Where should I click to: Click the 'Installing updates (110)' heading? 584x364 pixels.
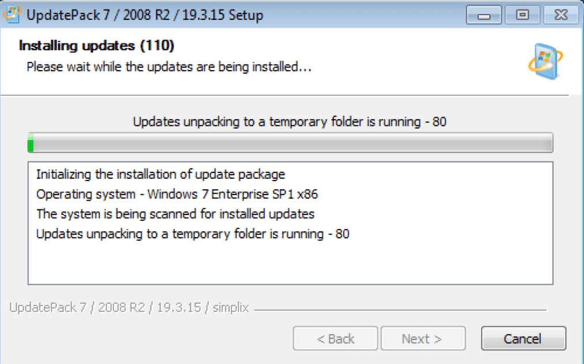coord(97,45)
